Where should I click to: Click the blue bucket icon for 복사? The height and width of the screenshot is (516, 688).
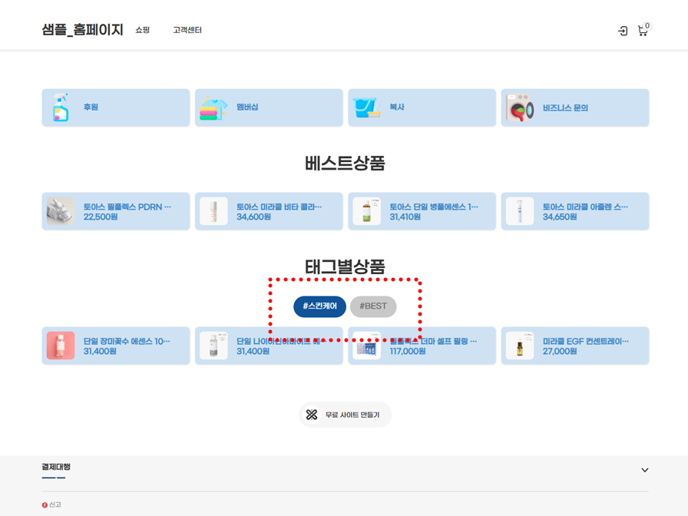[366, 107]
